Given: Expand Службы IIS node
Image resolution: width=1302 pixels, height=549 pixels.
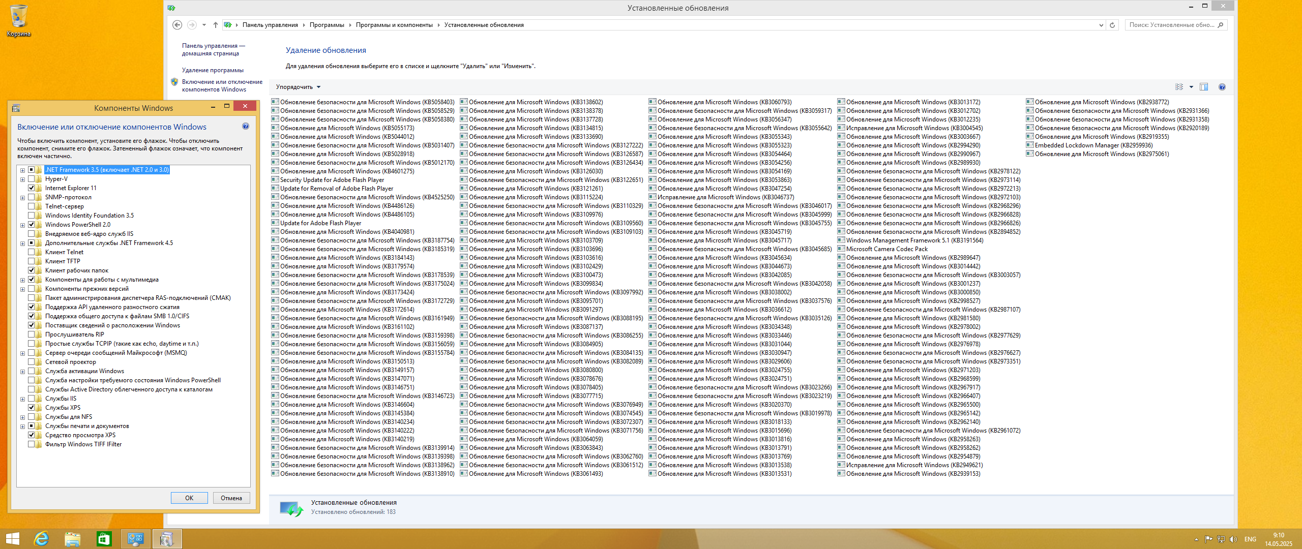Looking at the screenshot, I should 22,399.
